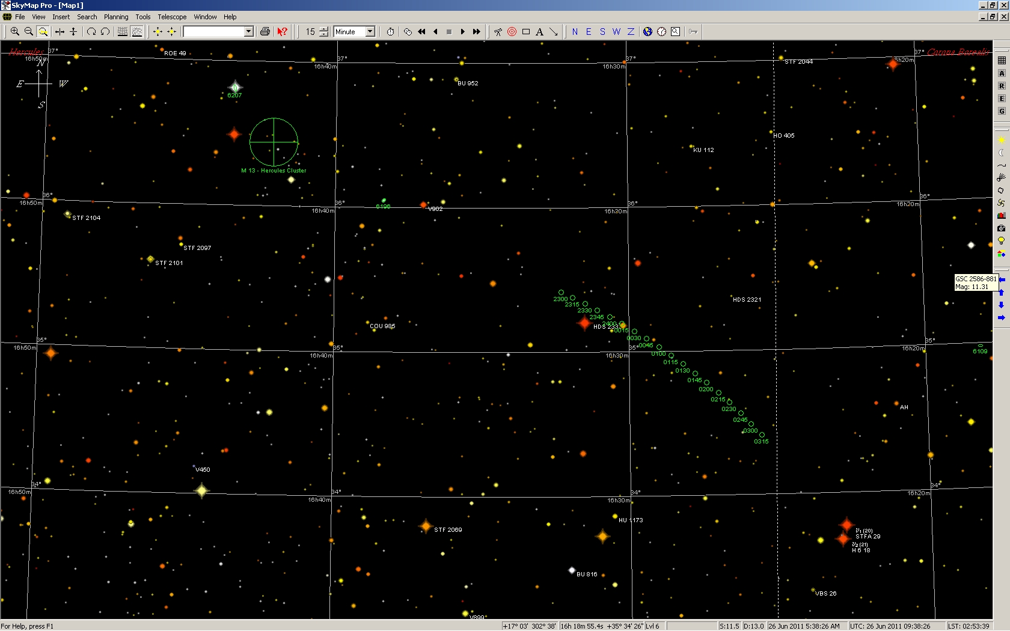Click the blue left arrow pan button
Image resolution: width=1010 pixels, height=631 pixels.
1002,280
